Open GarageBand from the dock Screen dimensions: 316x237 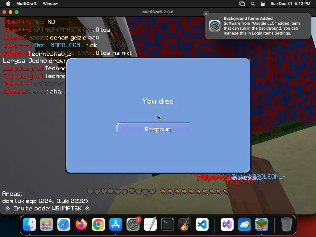point(185,224)
